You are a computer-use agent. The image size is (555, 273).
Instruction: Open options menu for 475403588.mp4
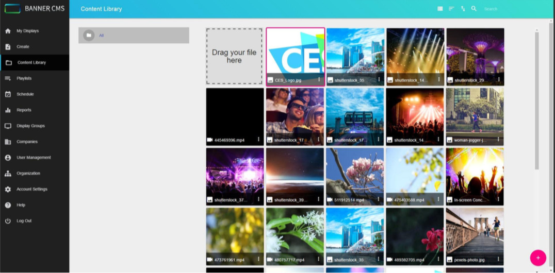coord(439,199)
